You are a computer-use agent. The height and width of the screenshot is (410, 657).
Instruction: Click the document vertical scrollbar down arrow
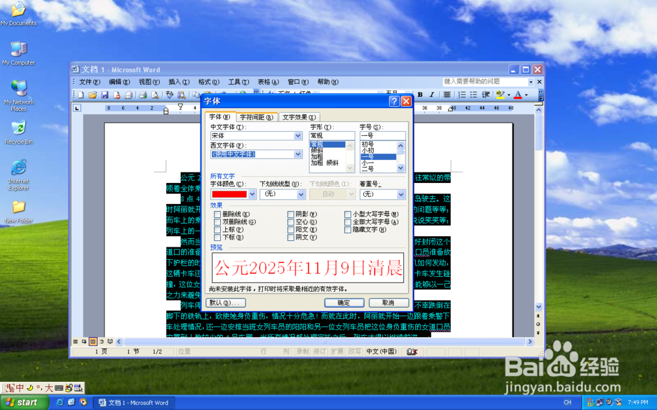coord(539,306)
